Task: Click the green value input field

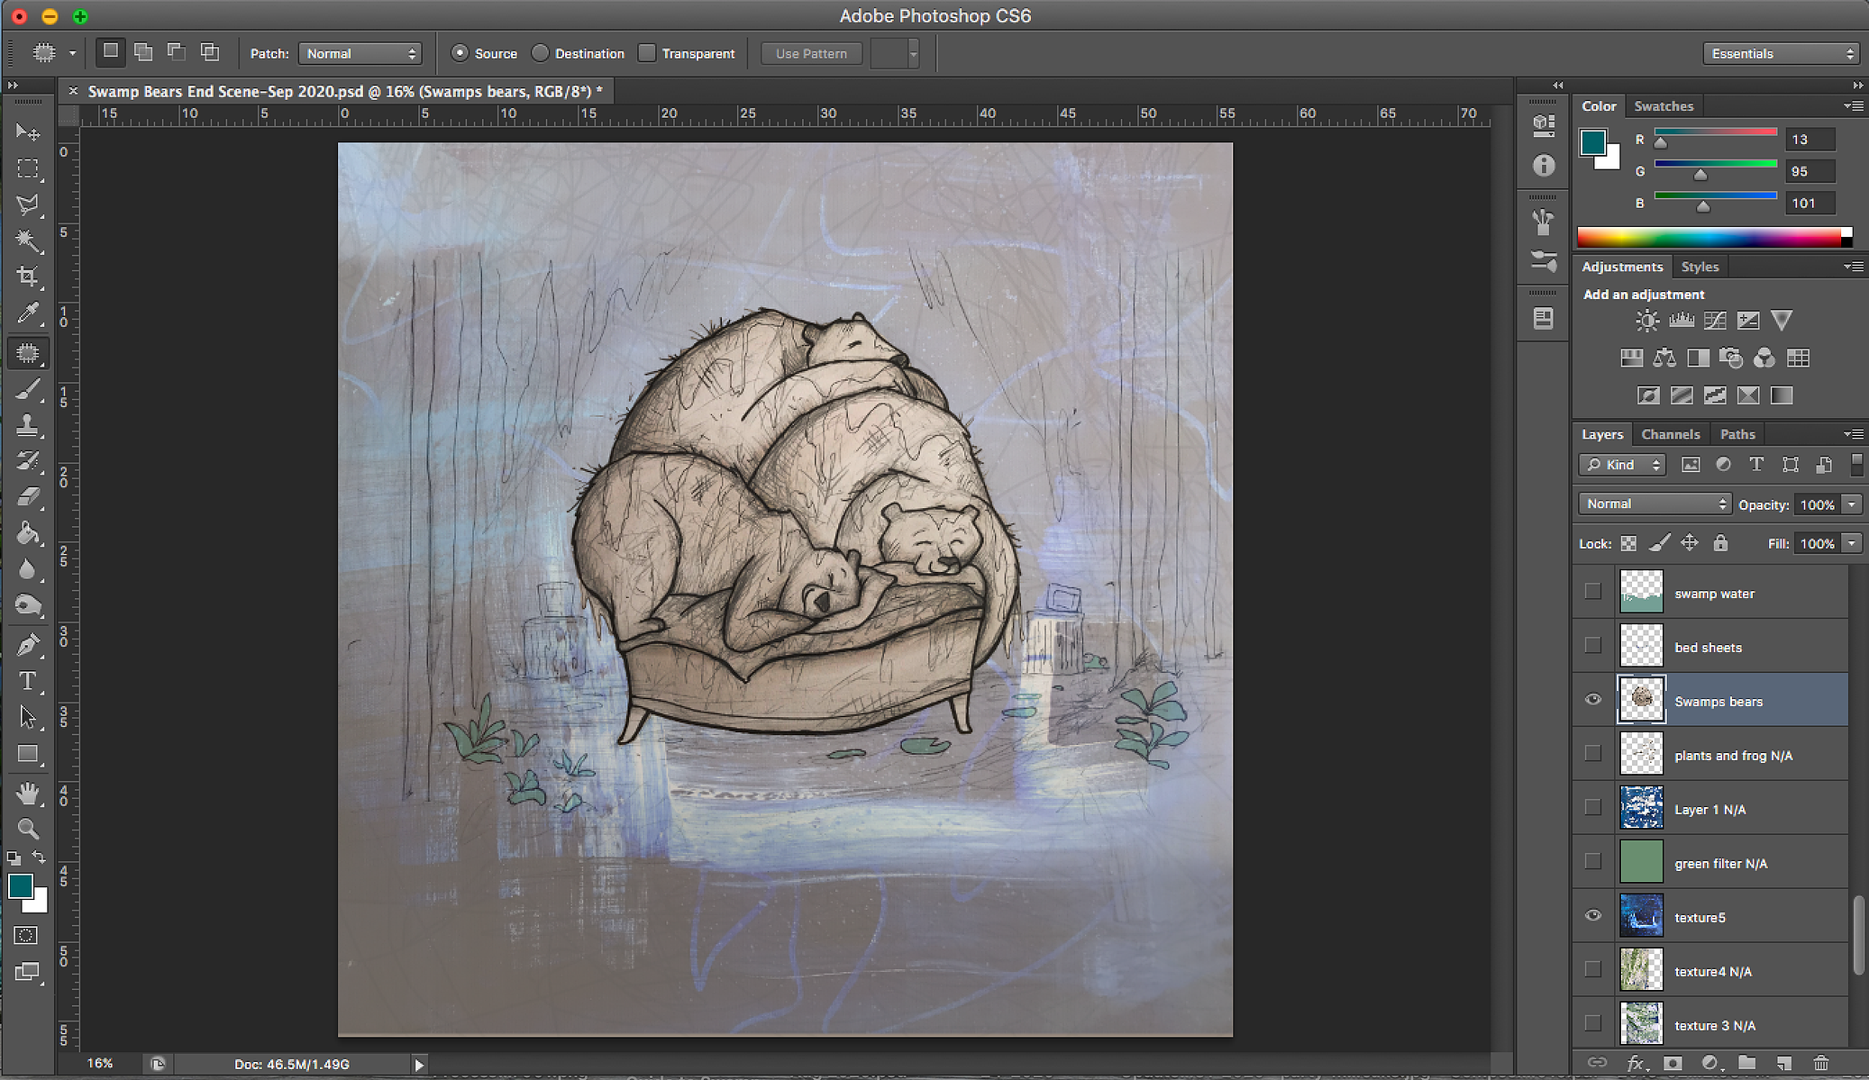Action: [x=1810, y=171]
